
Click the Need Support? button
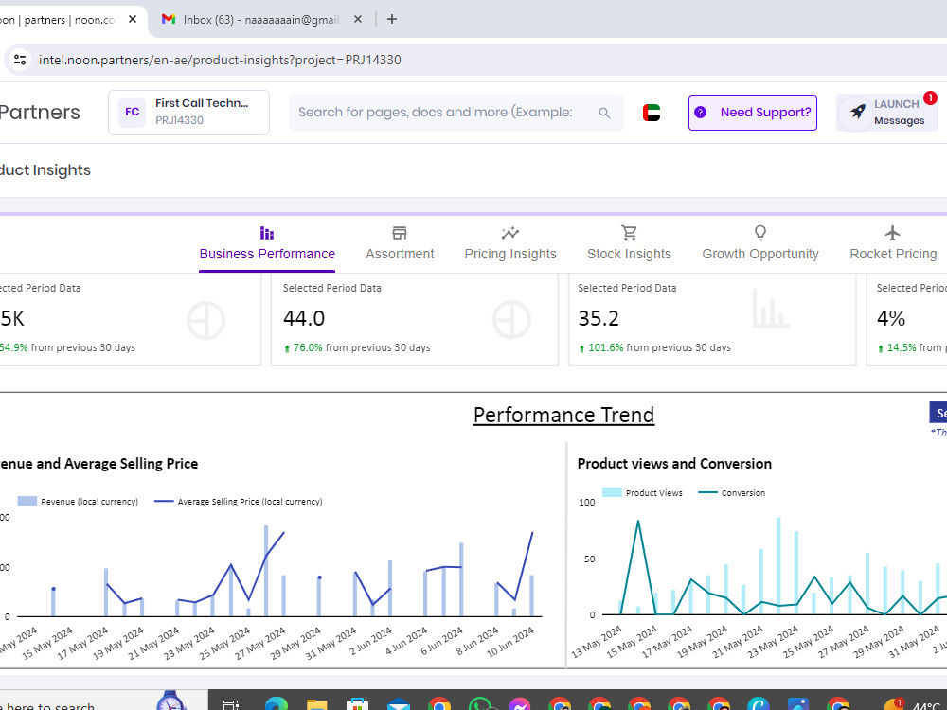753,113
